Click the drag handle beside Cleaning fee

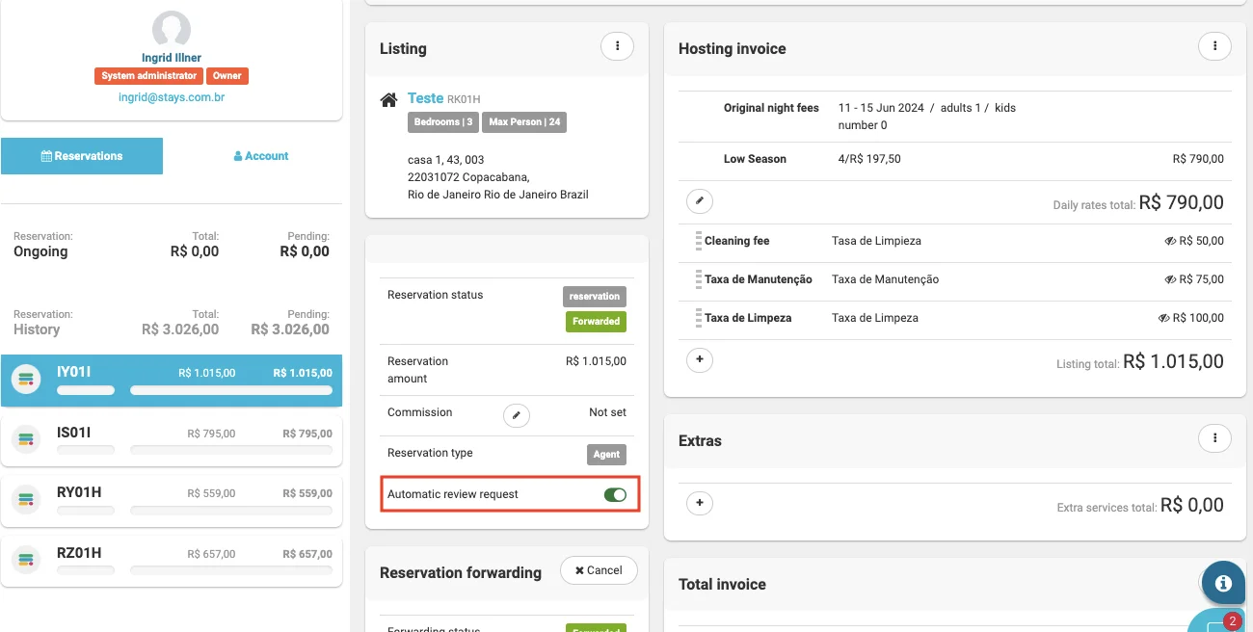pyautogui.click(x=698, y=241)
